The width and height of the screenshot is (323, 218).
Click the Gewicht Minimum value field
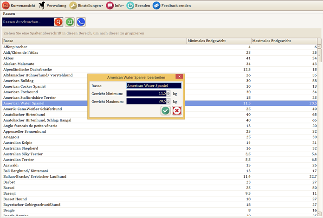147,93
